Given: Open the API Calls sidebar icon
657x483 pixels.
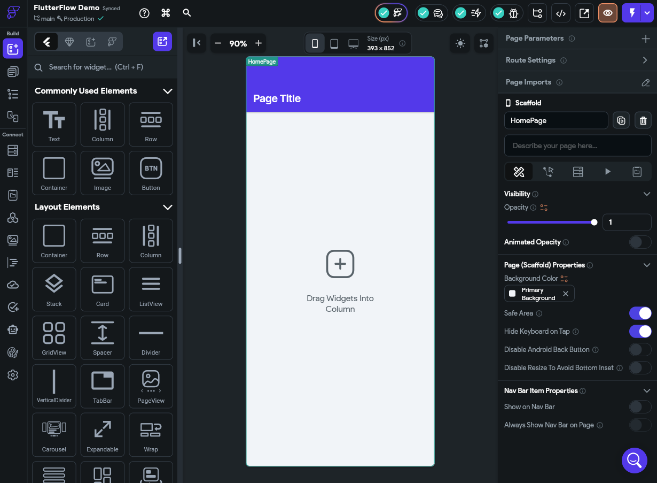Looking at the screenshot, I should pos(13,218).
